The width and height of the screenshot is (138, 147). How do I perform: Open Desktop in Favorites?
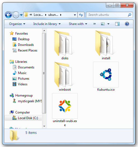[24, 39]
